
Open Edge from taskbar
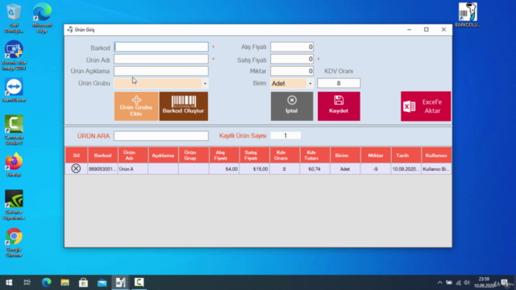(47, 283)
